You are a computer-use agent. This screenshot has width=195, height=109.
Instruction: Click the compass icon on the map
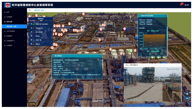coord(187,93)
